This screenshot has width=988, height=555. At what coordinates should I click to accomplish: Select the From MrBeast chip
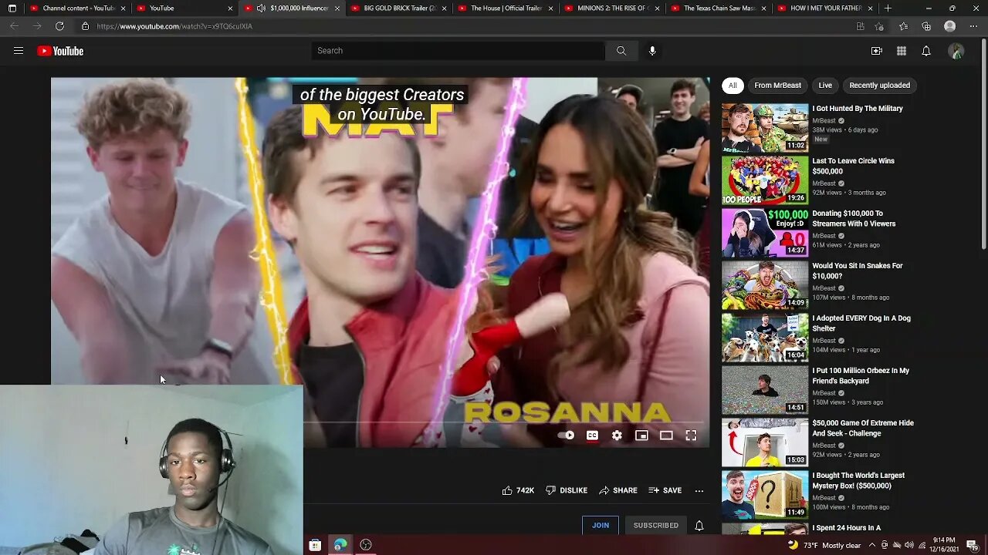777,86
